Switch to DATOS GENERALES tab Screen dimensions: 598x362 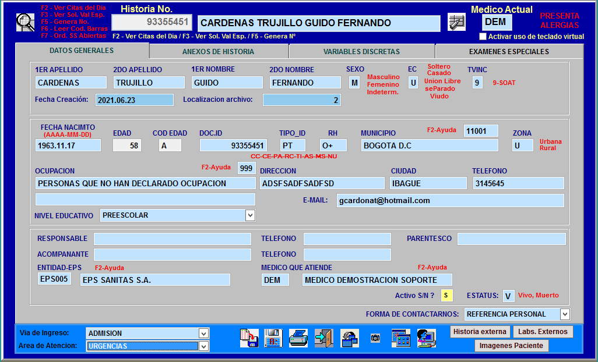[82, 50]
